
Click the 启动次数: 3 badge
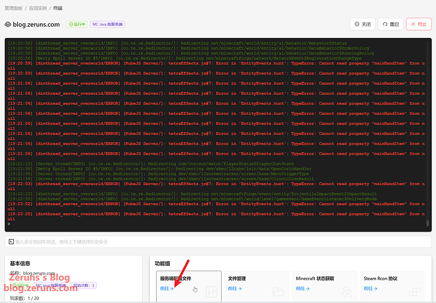(x=83, y=285)
